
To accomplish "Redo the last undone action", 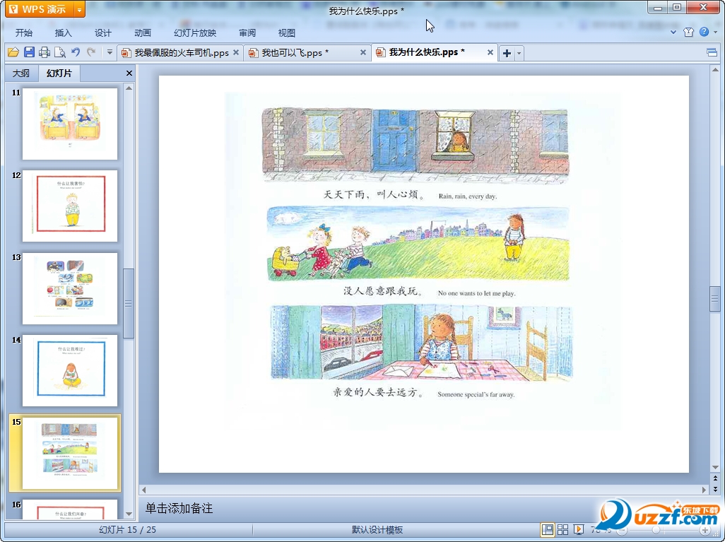I will click(91, 52).
